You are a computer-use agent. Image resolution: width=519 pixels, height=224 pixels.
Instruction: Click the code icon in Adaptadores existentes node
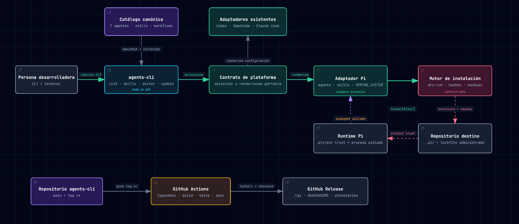click(x=214, y=12)
